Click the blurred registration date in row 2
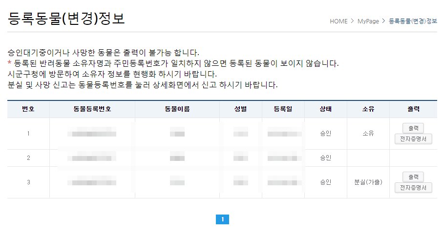The width and height of the screenshot is (443, 236). tap(284, 157)
